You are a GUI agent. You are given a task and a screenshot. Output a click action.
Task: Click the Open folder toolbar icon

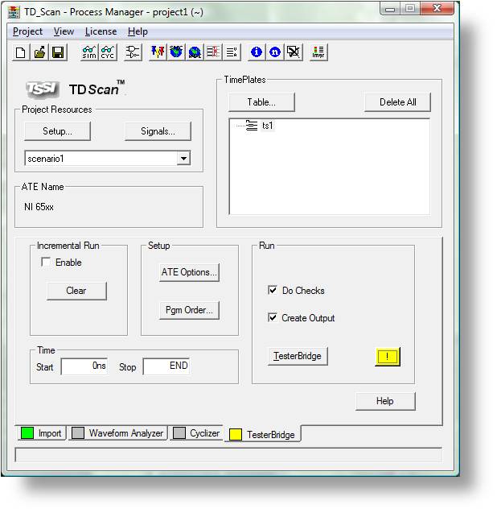click(39, 52)
